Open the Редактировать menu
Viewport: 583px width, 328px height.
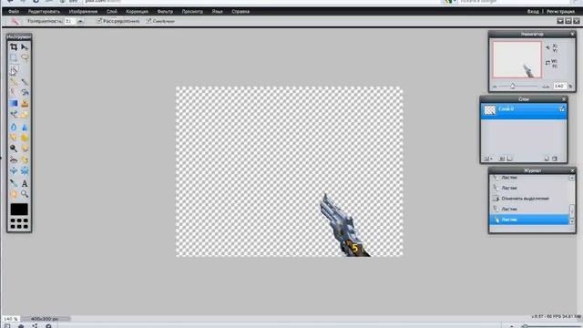44,12
